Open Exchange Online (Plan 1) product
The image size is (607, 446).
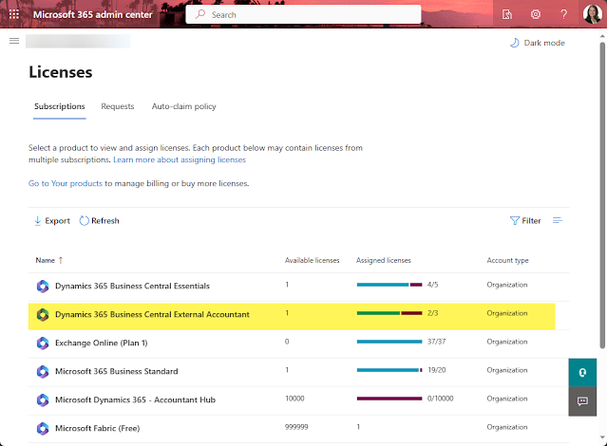[102, 343]
